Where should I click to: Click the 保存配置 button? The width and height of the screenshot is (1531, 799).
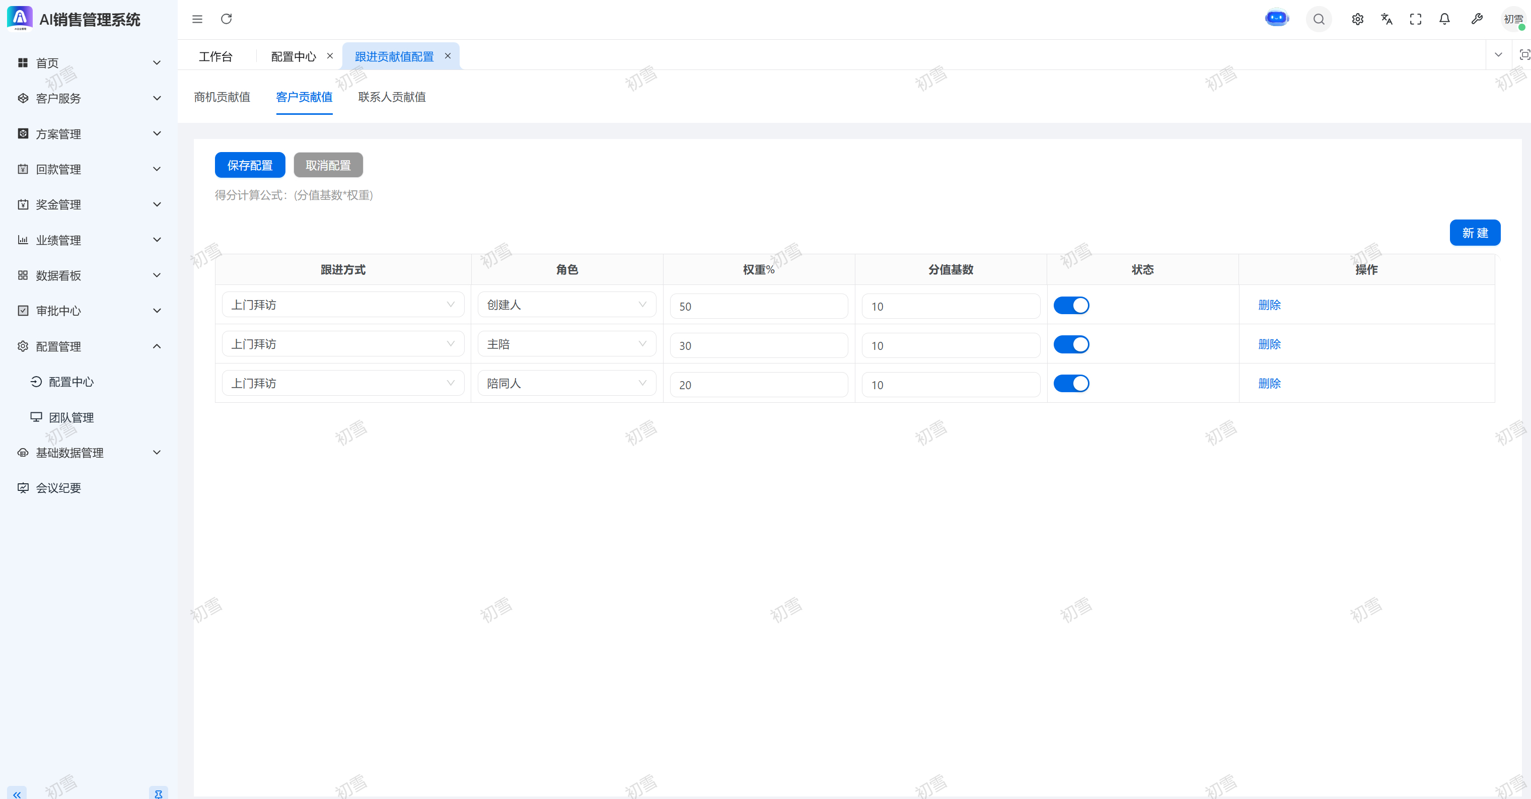(250, 165)
